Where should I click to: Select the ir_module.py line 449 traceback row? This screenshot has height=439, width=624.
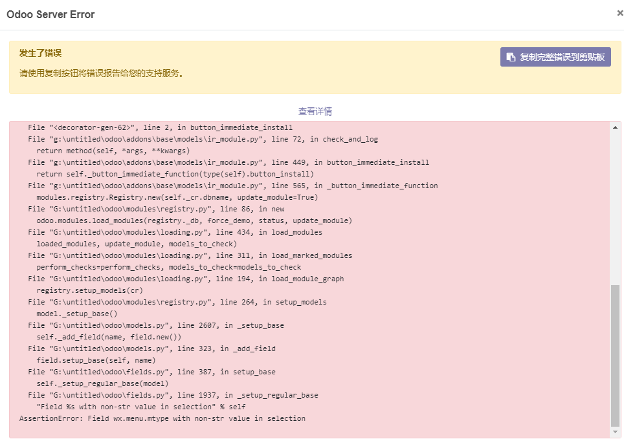(228, 162)
